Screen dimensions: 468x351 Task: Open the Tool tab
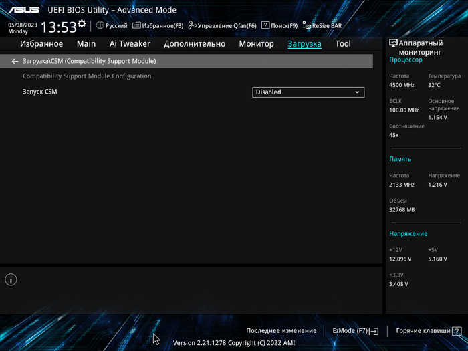tap(343, 44)
